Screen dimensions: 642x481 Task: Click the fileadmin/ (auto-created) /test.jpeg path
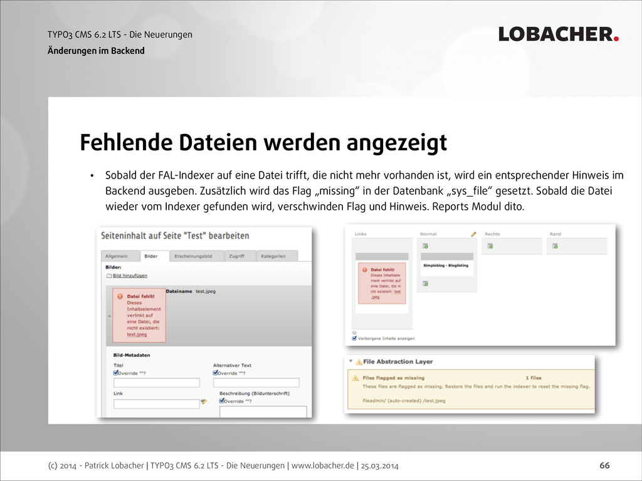point(404,401)
